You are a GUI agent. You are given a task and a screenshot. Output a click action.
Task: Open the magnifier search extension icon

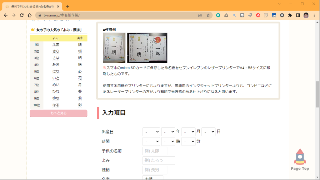[234, 15]
